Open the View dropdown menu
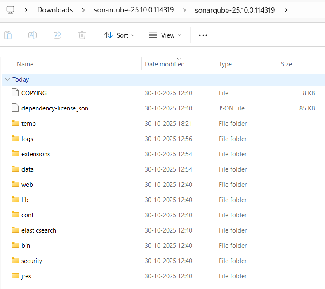Viewport: 325px width, 289px height. [x=165, y=35]
